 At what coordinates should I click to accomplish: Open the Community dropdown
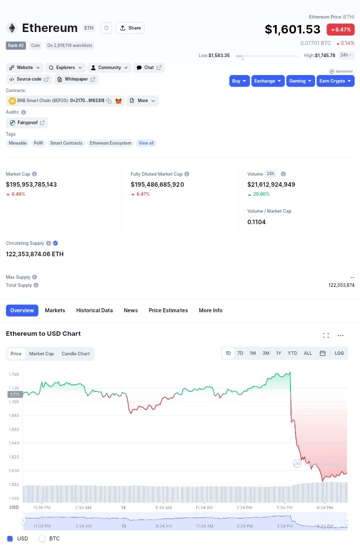(x=109, y=68)
